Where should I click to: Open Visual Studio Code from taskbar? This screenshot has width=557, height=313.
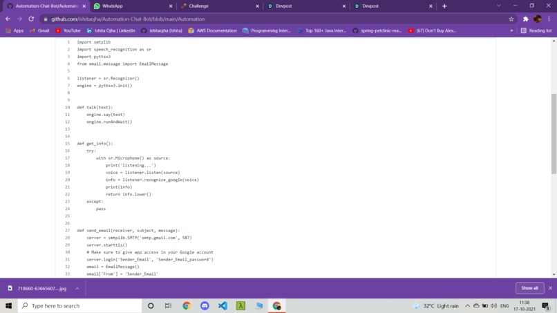(x=223, y=306)
